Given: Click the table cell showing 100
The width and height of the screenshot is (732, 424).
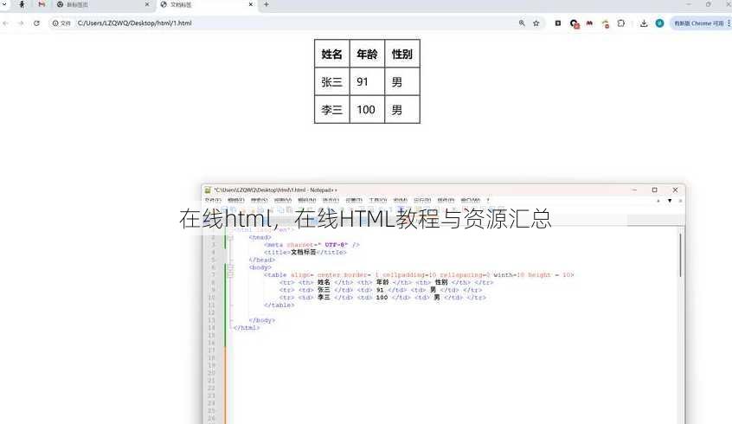Looking at the screenshot, I should pos(367,110).
